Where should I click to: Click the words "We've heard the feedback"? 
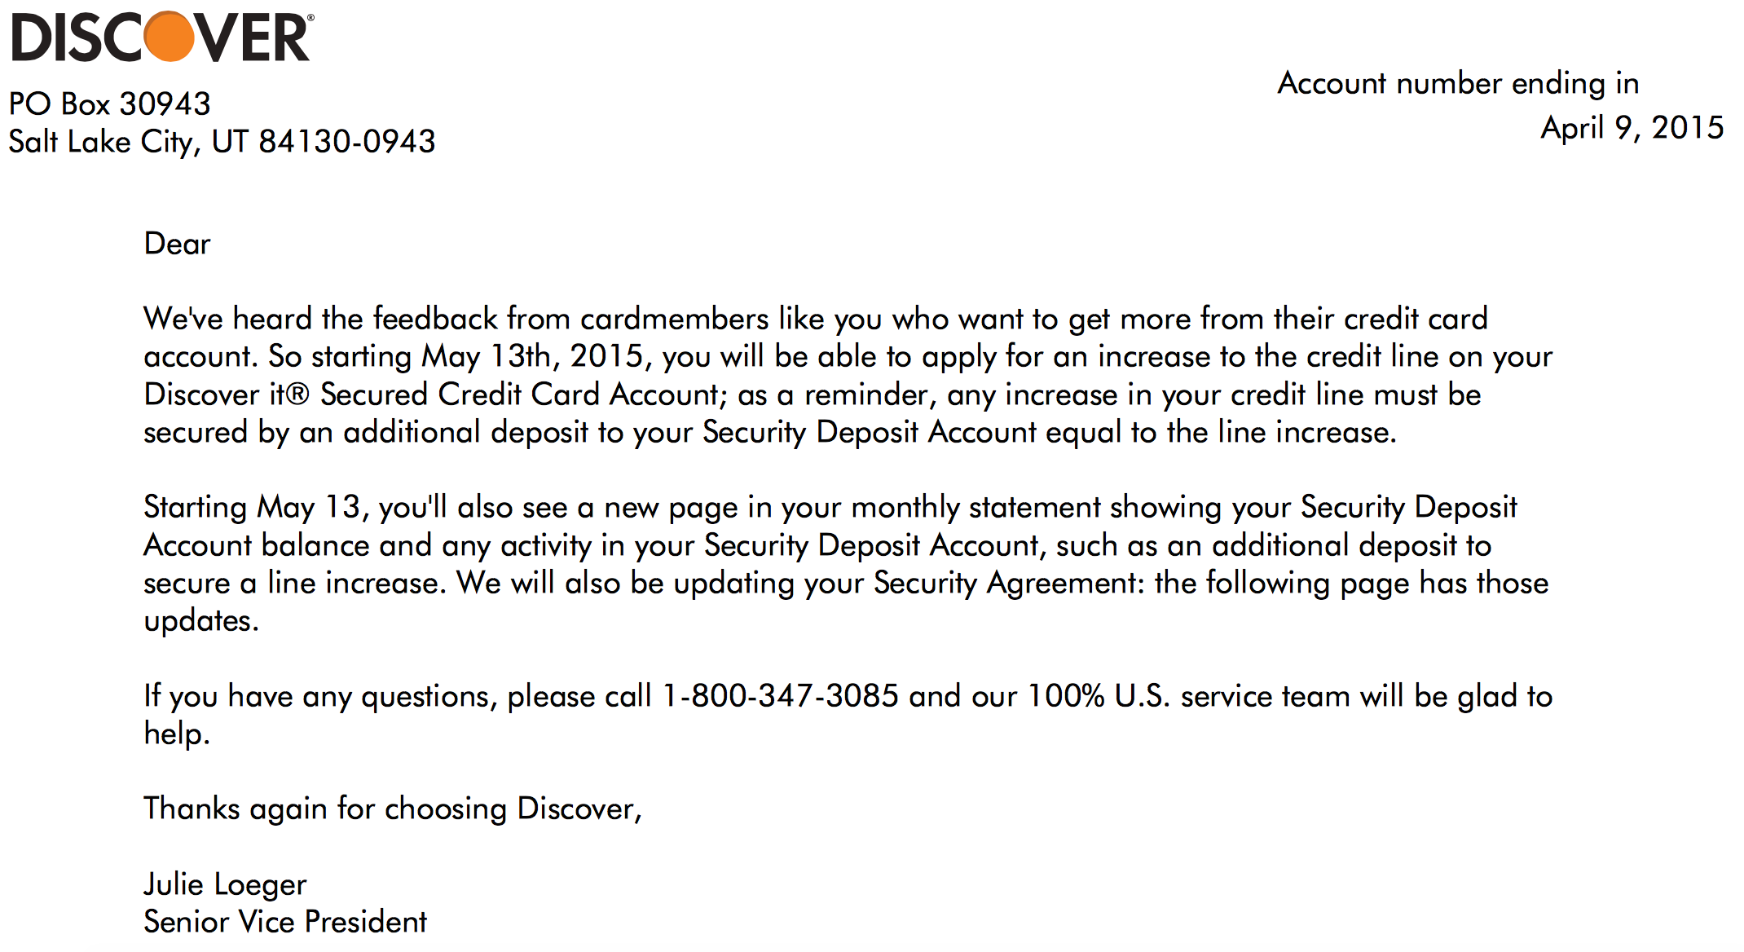320,319
